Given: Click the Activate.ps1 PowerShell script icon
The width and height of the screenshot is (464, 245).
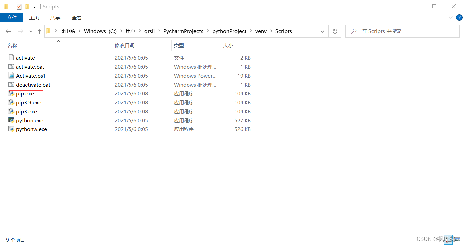Looking at the screenshot, I should pos(11,76).
